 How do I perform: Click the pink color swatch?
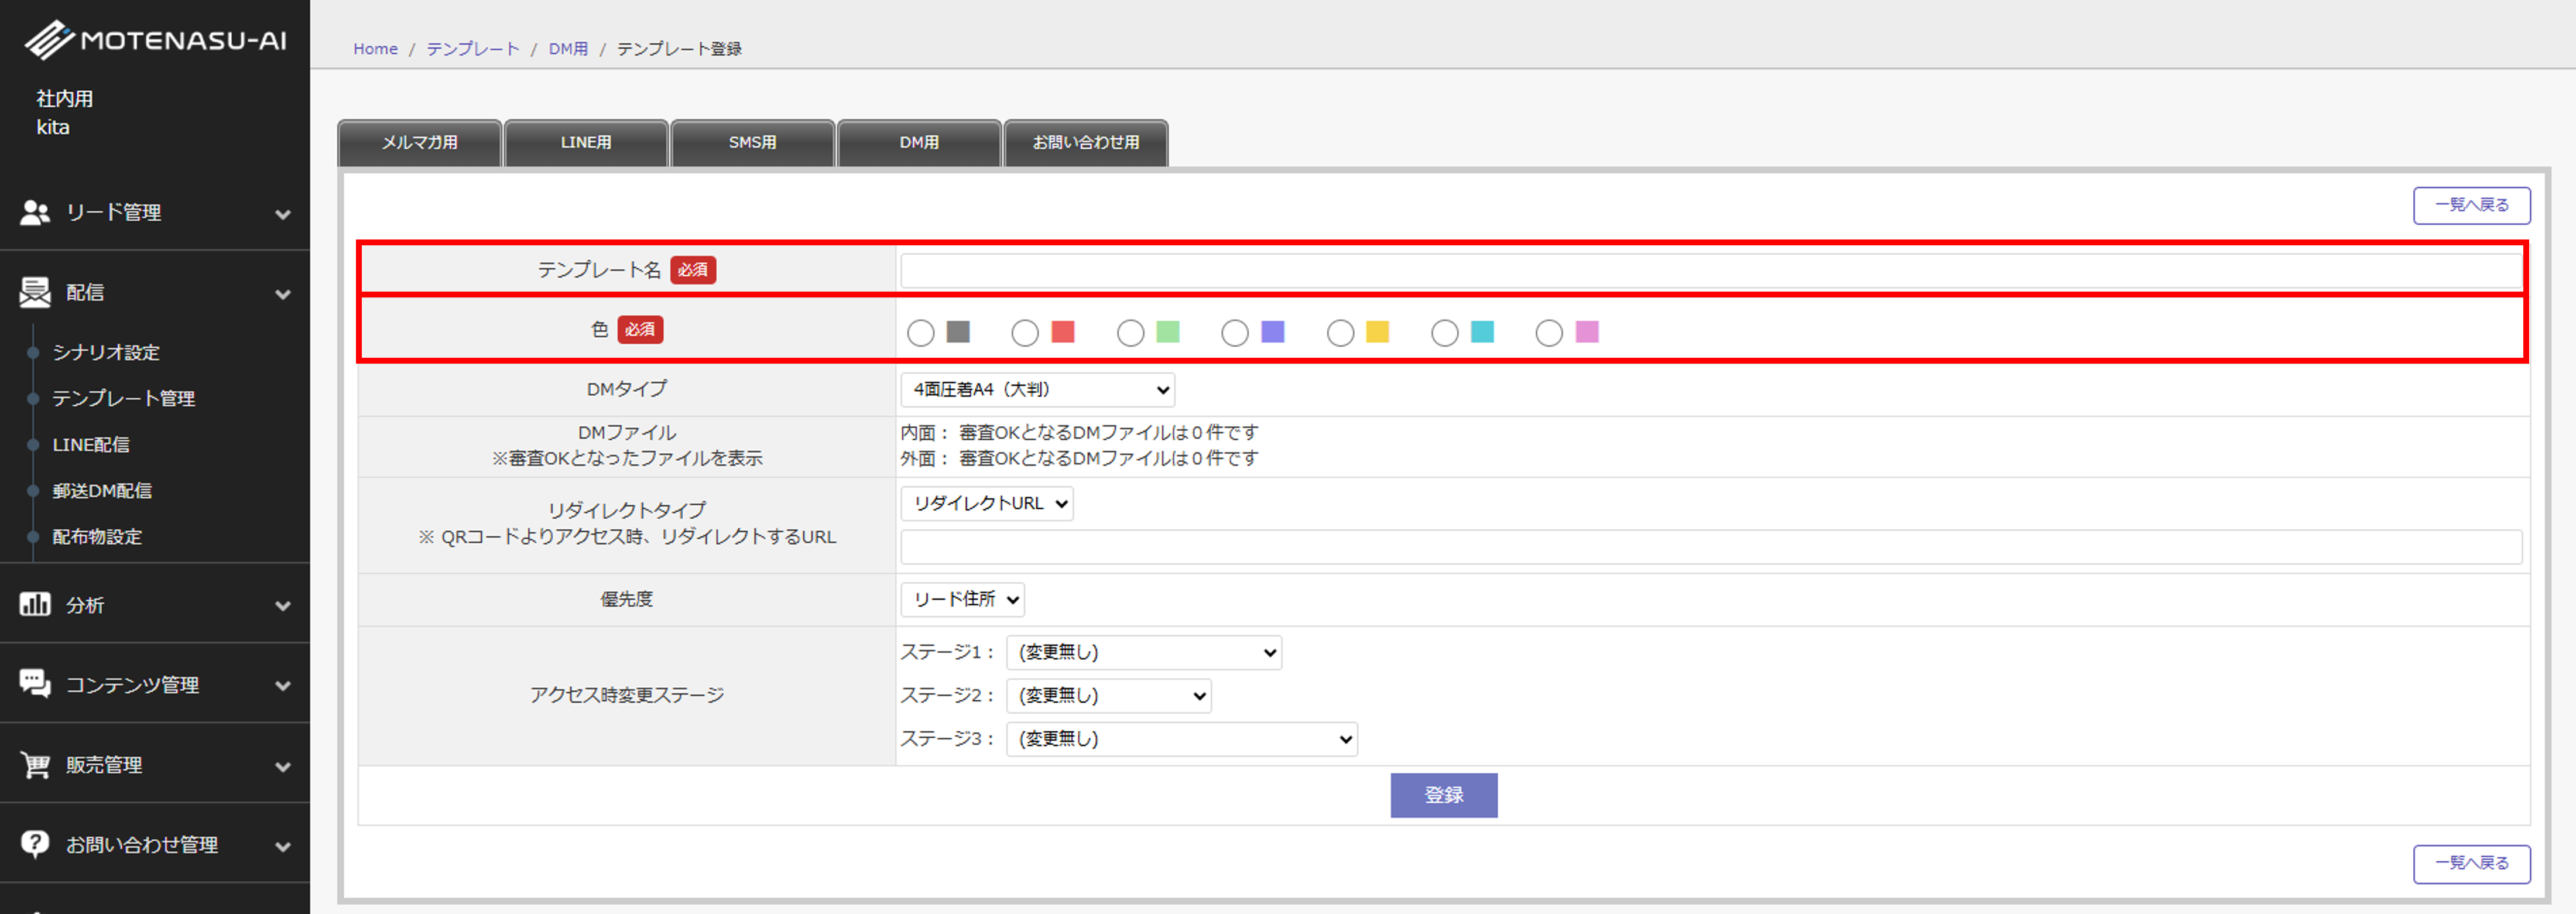click(1587, 332)
